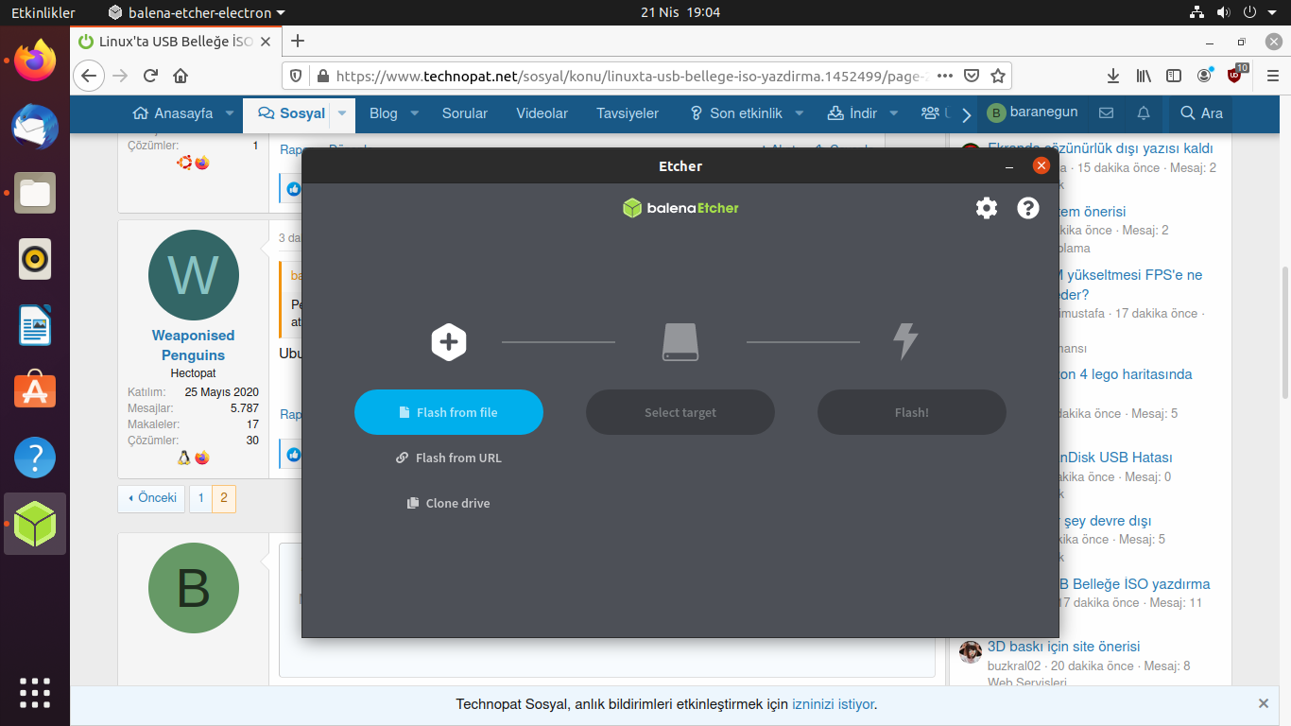1291x726 pixels.
Task: Click the 'iznizini istiyor' notification link
Action: pyautogui.click(x=834, y=704)
